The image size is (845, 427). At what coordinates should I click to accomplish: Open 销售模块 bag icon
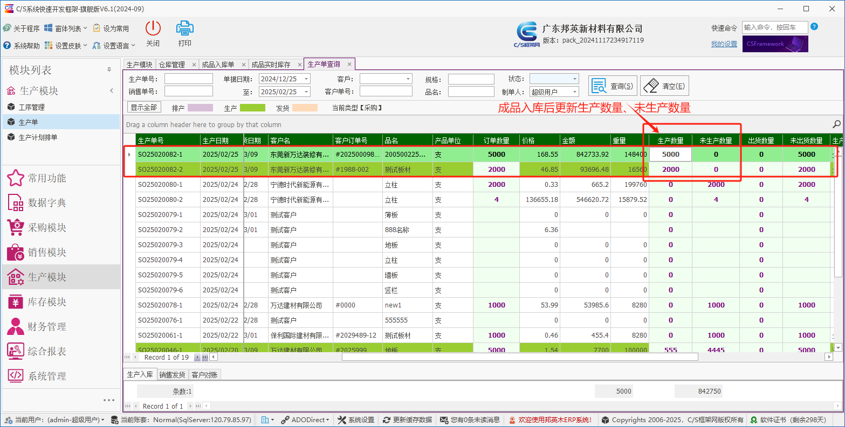[x=15, y=253]
